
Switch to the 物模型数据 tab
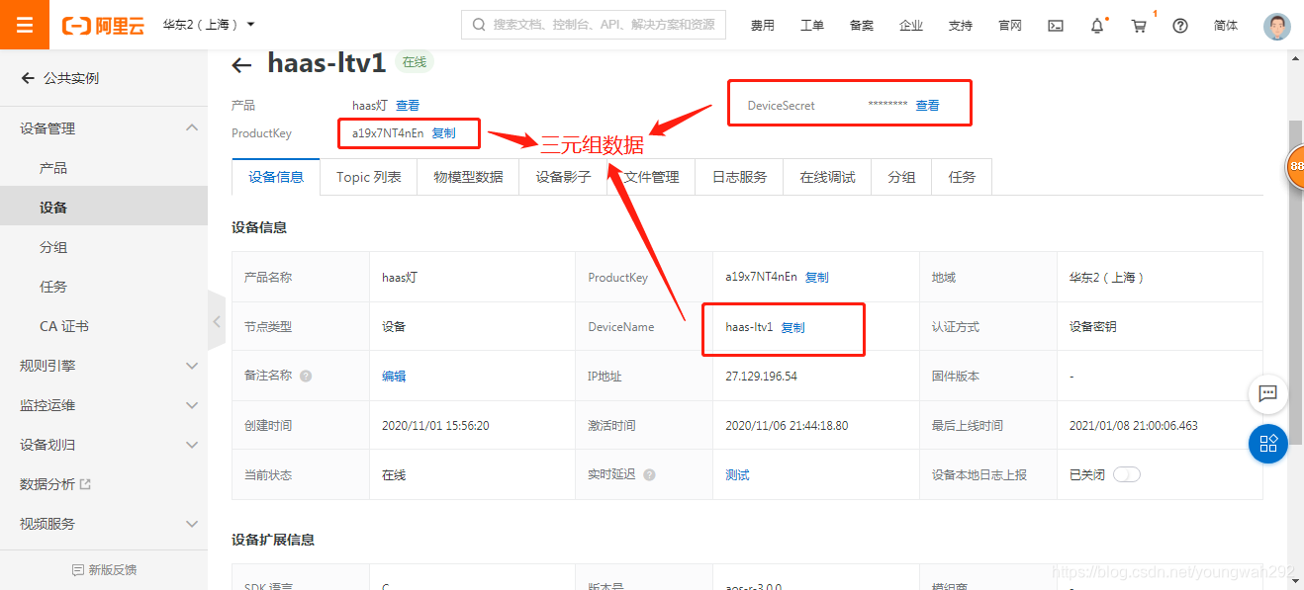point(468,177)
